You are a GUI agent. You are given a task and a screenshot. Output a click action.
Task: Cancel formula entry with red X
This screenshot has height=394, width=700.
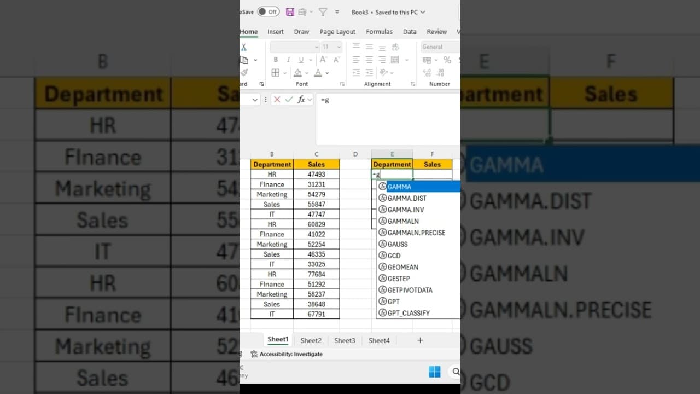click(x=277, y=100)
